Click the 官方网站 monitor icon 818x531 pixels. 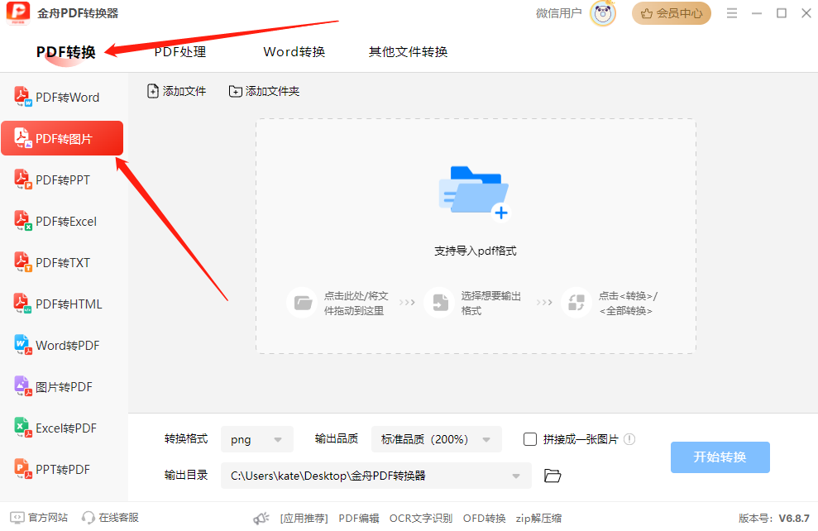[17, 518]
